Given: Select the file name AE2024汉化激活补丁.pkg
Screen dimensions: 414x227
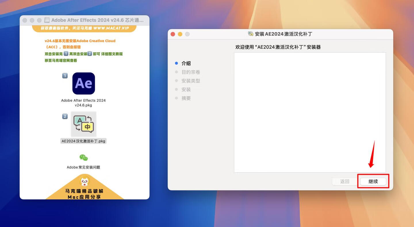Looking at the screenshot, I should pos(84,141).
